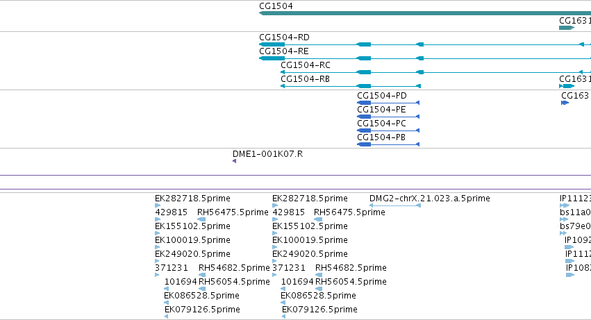Click the upper purple horizontal track line

(296, 175)
